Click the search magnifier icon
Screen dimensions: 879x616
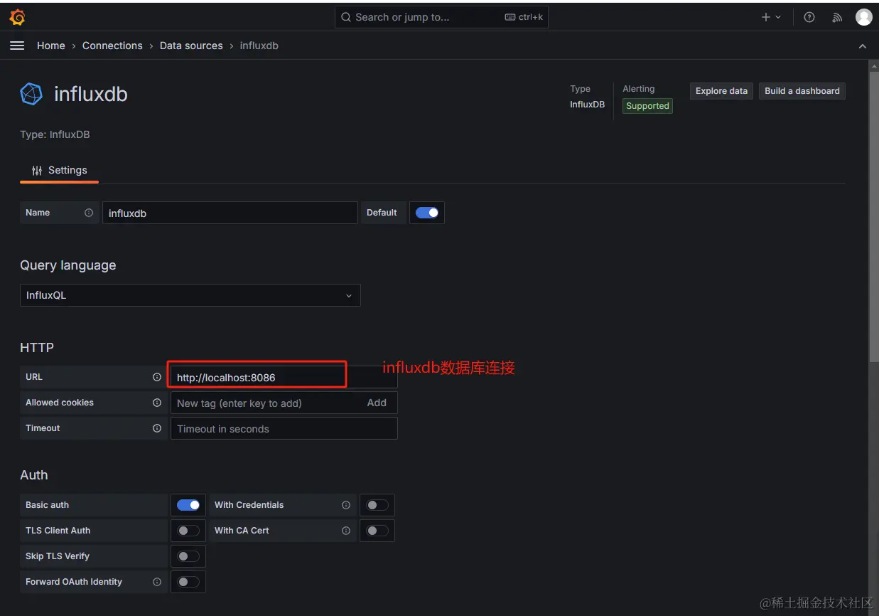(346, 17)
